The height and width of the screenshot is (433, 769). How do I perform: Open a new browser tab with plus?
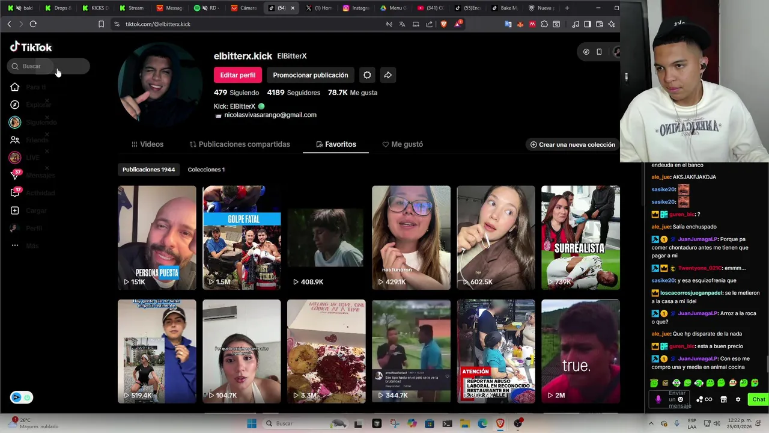(x=567, y=8)
